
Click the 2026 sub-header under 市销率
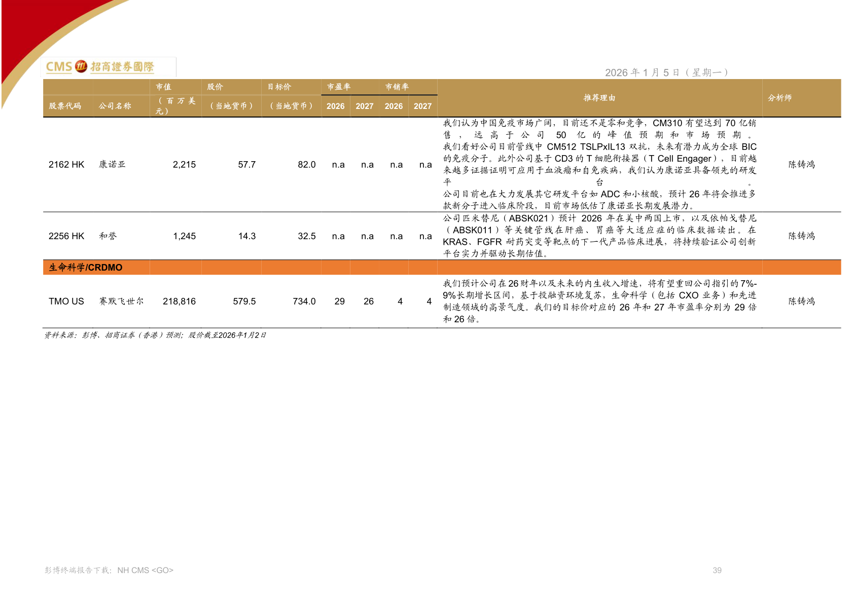(x=394, y=106)
